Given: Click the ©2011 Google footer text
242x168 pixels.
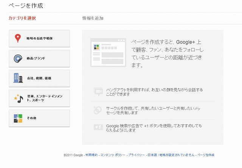Looking at the screenshot, I should (73, 155).
